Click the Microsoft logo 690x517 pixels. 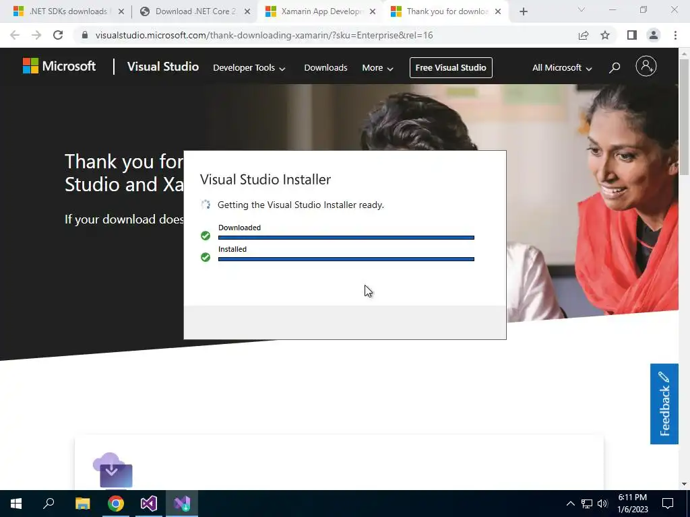pyautogui.click(x=59, y=67)
